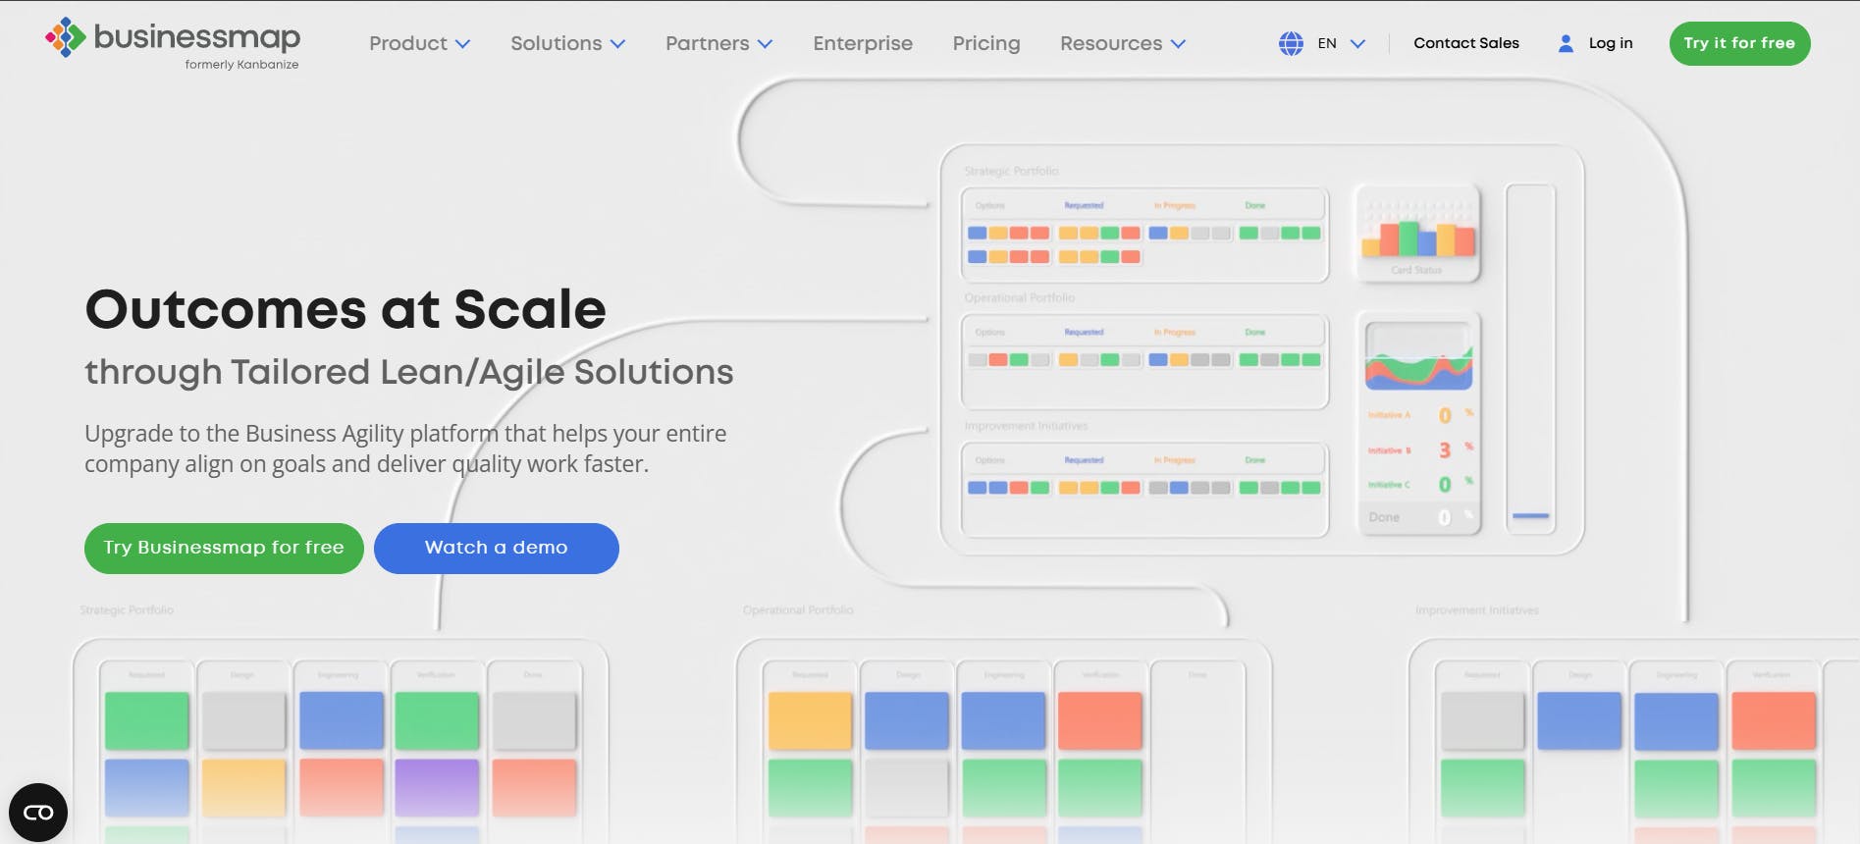Viewport: 1860px width, 844px height.
Task: Select the EN language label
Action: tap(1327, 43)
